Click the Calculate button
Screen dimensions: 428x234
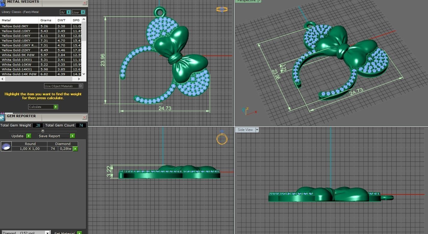click(x=43, y=107)
